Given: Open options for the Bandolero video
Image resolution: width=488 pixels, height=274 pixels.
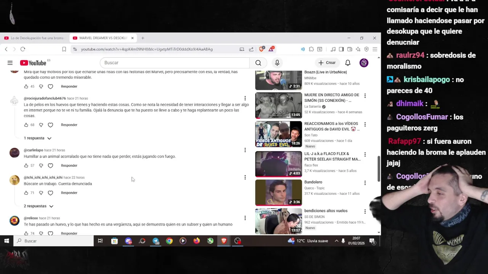Looking at the screenshot, I should point(365,183).
